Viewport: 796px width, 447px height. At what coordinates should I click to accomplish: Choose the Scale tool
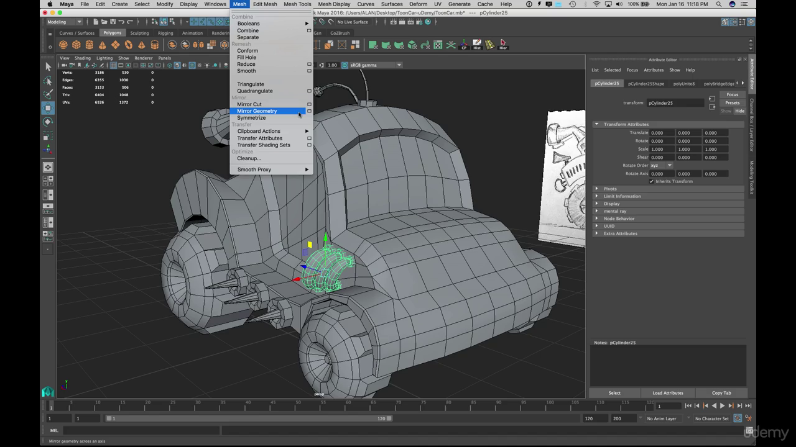tap(48, 135)
